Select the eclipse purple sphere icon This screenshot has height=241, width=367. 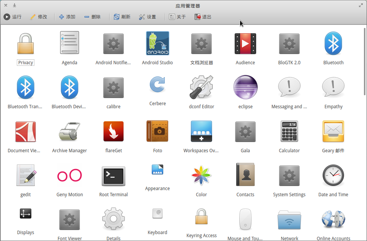tap(245, 87)
